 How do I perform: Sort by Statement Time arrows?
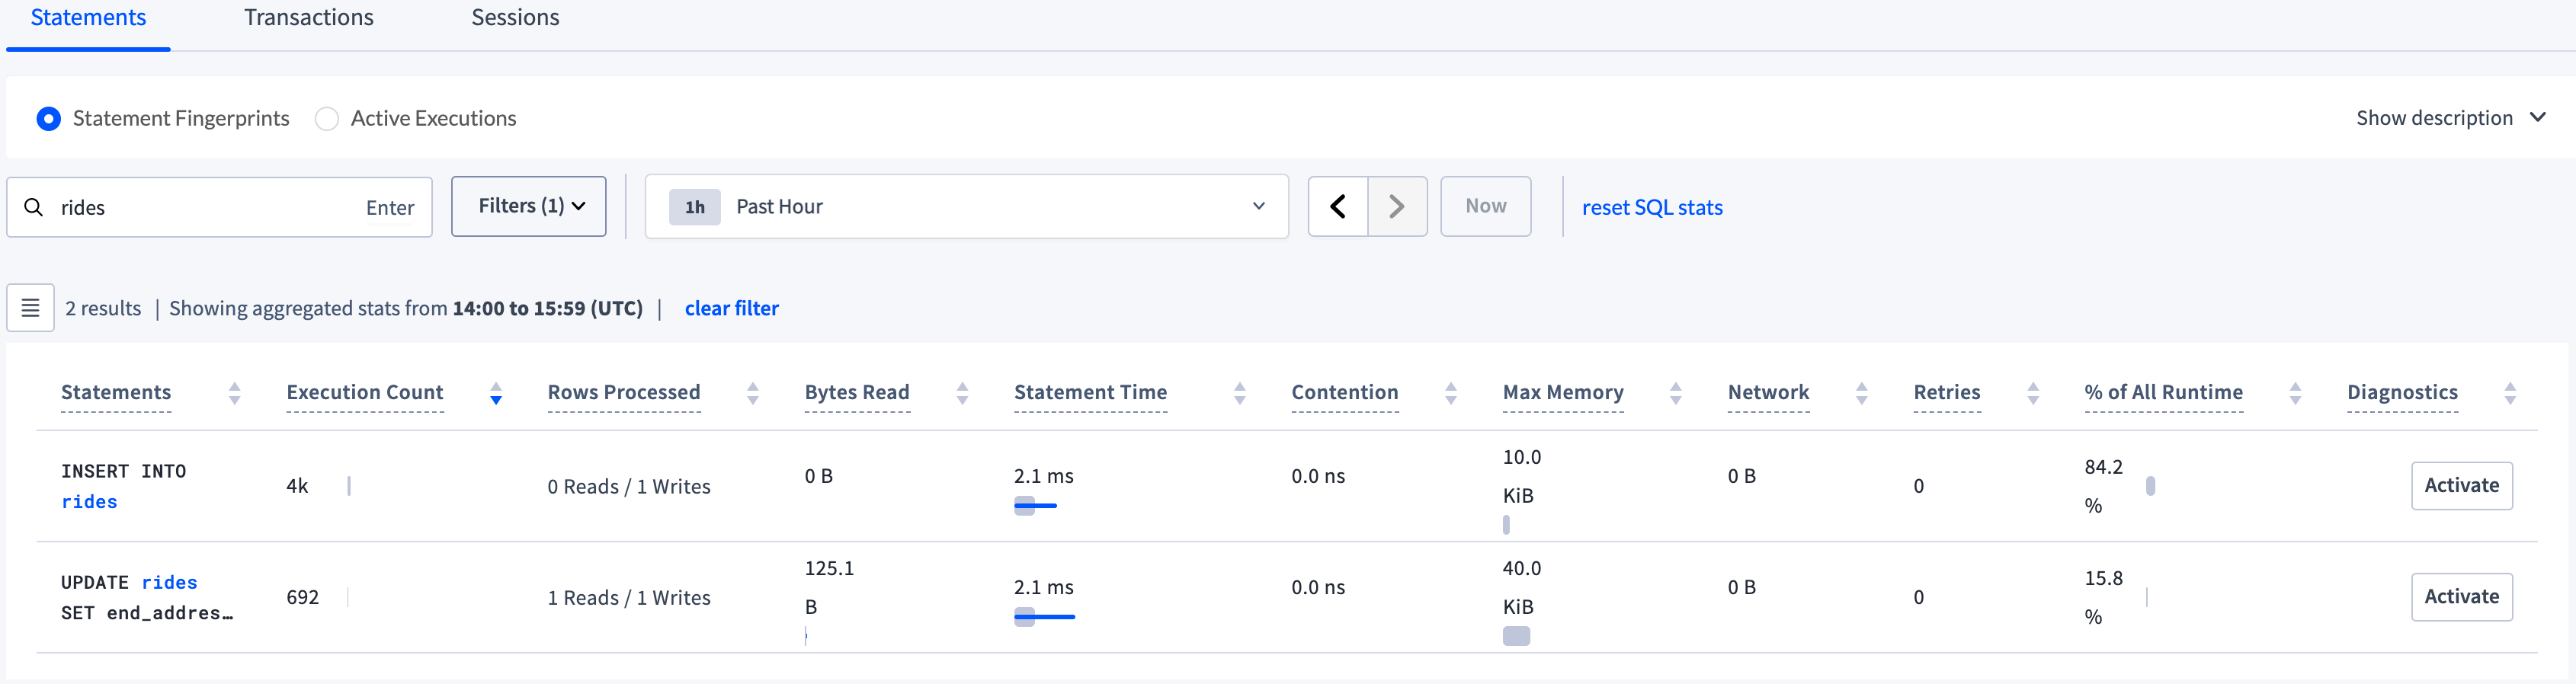(1239, 393)
